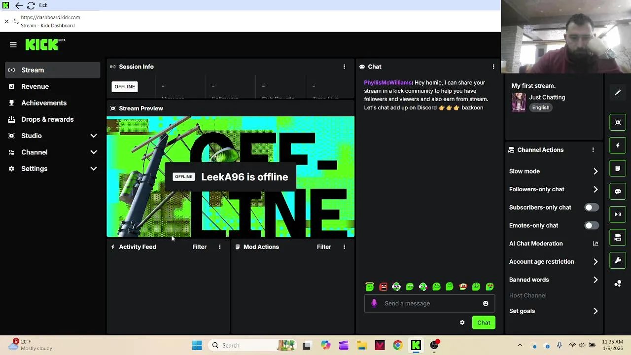Viewport: 631px width, 355px height.
Task: Toggle the wrench icon in right sidebar
Action: pos(618,260)
